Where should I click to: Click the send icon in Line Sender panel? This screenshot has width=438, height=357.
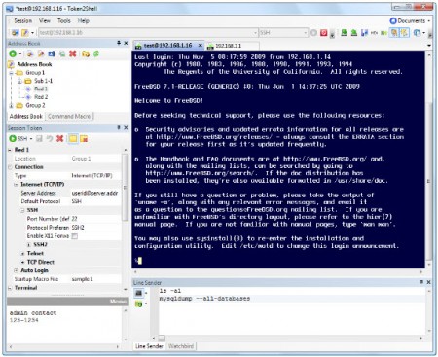click(138, 304)
